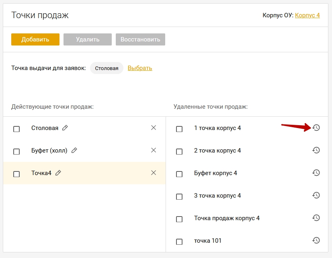Select 1 точка корпус 4 checkbox
Screen dimensions: 332x258
click(179, 129)
